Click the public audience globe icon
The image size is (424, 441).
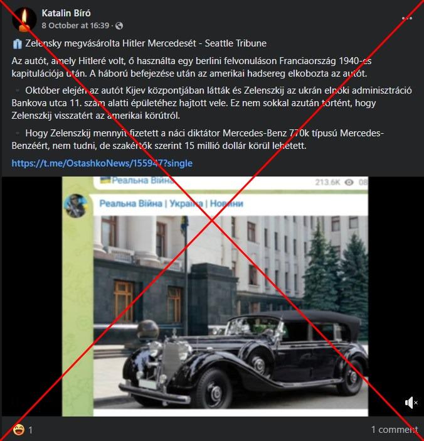click(119, 26)
